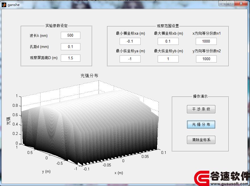Click the y (m) axis label
The width and height of the screenshot is (250, 186).
pyautogui.click(x=46, y=172)
